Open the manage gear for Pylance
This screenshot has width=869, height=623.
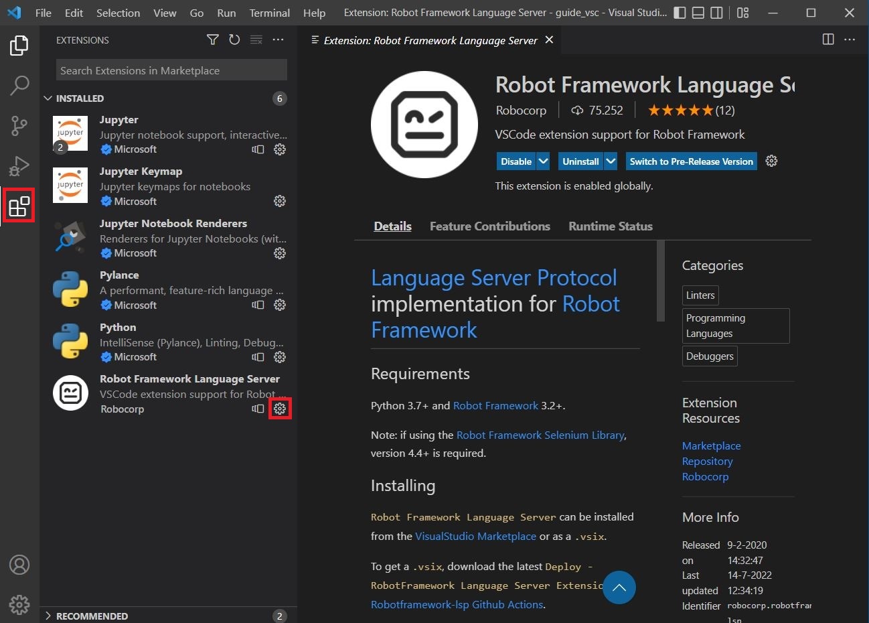(280, 305)
